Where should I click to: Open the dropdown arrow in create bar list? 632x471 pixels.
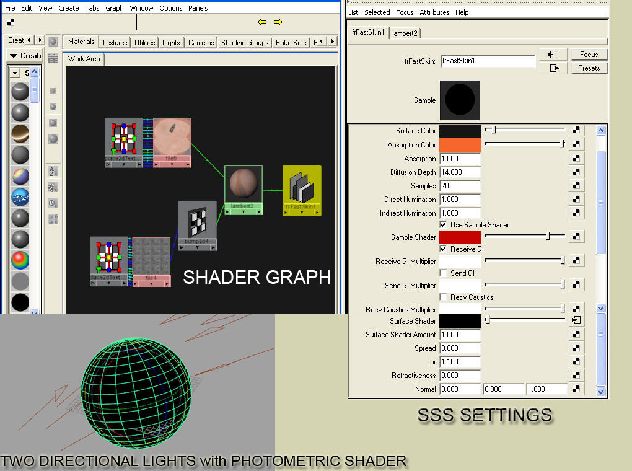pos(15,73)
